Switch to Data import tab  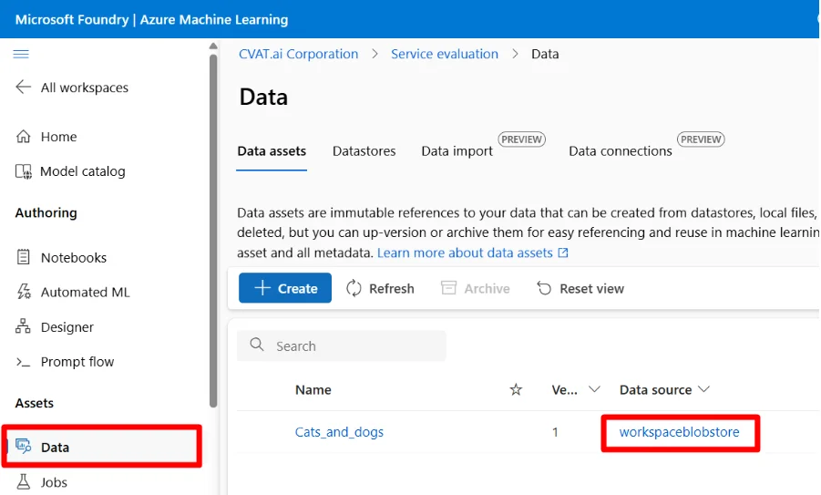click(457, 151)
